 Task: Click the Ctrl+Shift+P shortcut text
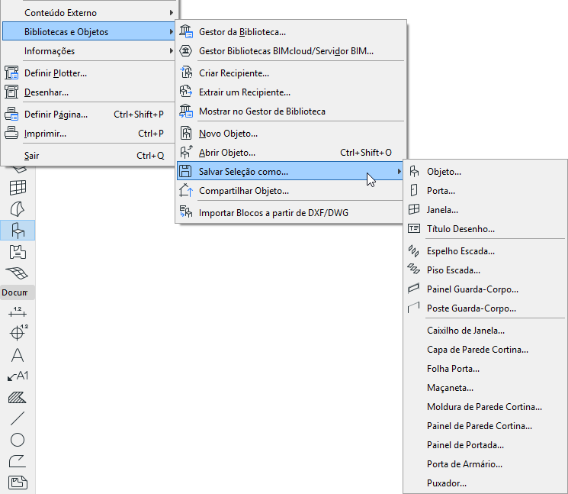[138, 115]
